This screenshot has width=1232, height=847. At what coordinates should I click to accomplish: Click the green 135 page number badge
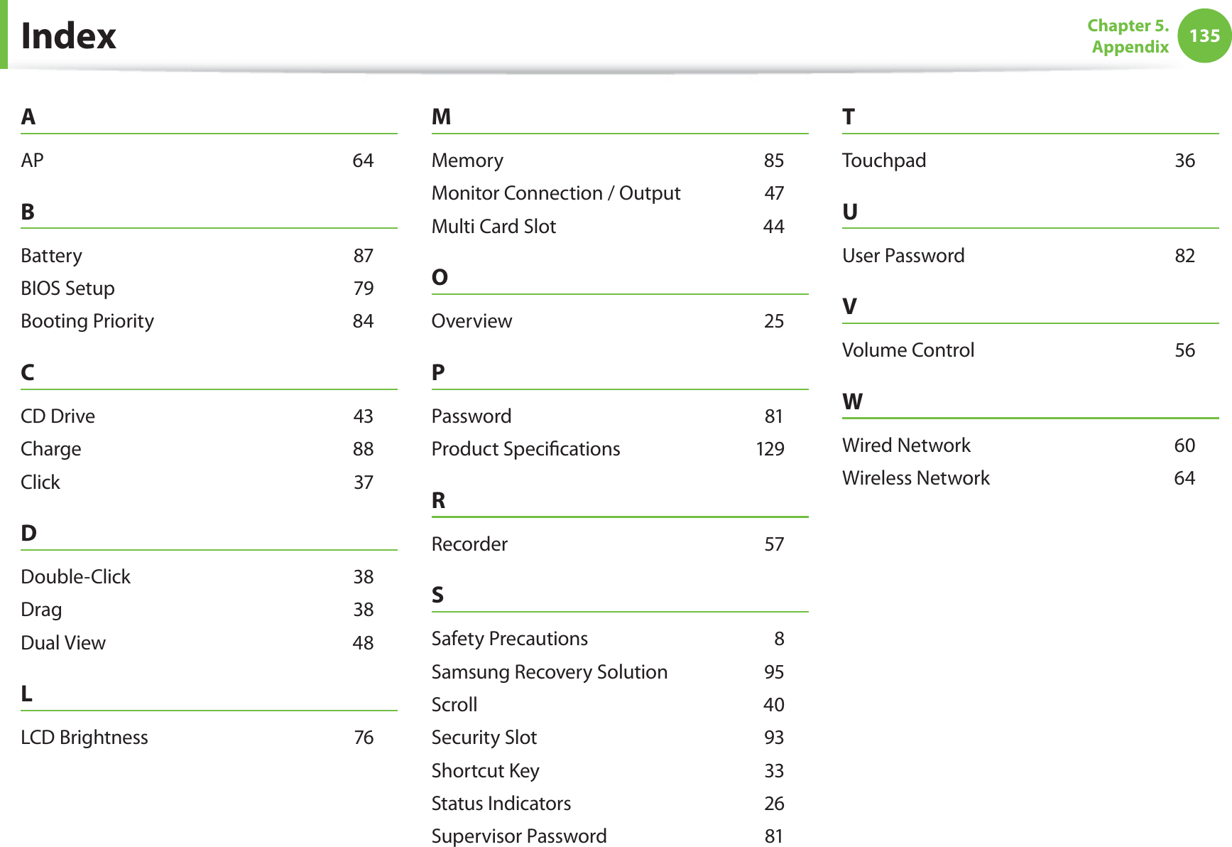1204,36
